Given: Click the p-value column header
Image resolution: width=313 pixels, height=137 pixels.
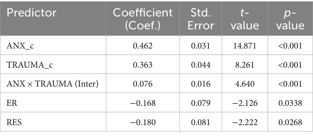Looking at the screenshot, I should [x=292, y=19].
